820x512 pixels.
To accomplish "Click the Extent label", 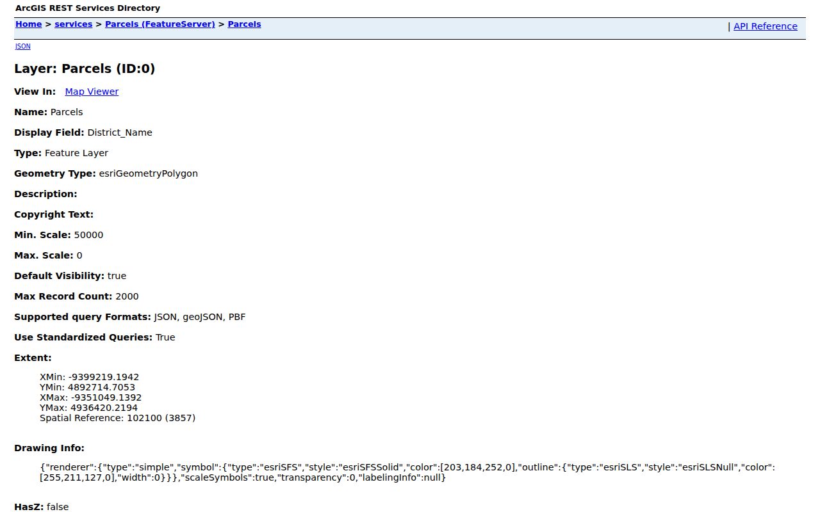I will tap(33, 358).
